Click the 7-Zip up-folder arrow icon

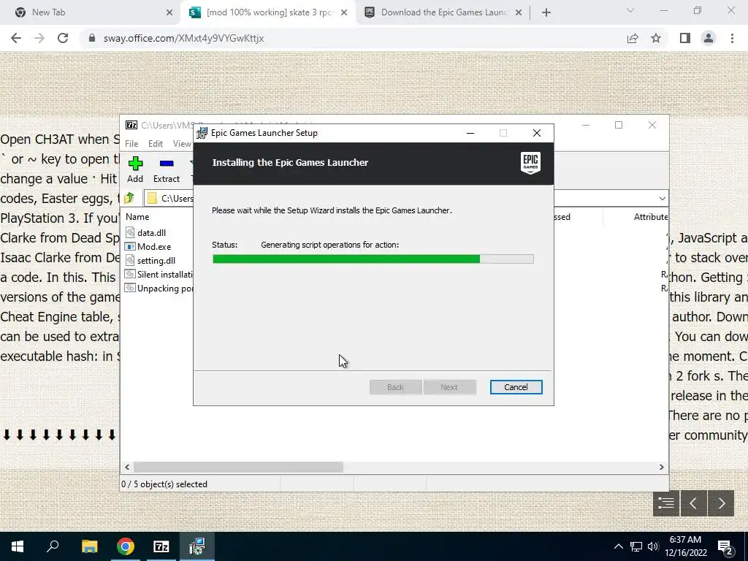(129, 198)
